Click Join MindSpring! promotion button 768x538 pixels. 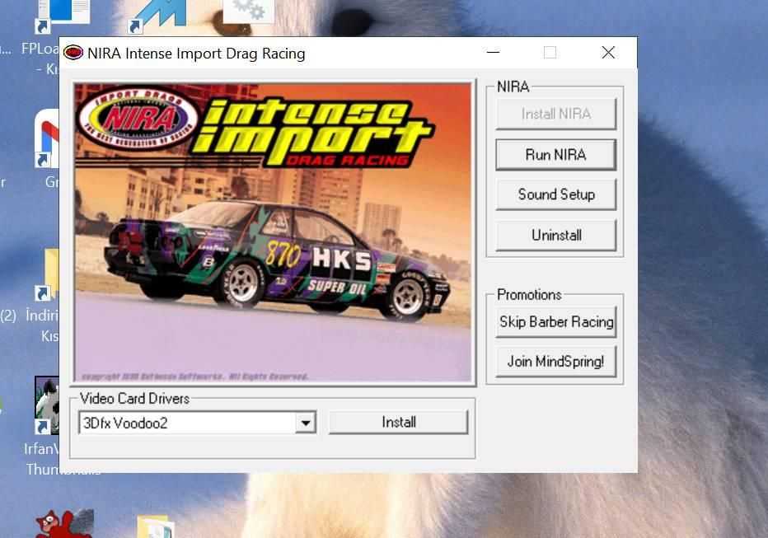[555, 362]
